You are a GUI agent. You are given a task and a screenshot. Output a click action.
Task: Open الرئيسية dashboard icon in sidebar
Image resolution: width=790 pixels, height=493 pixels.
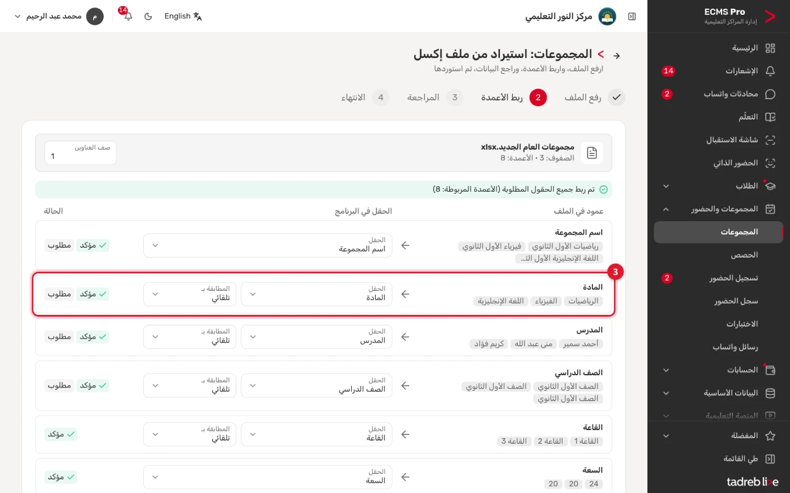pos(770,48)
